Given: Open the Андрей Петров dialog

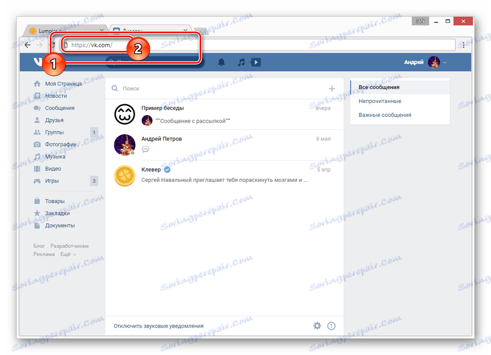Looking at the screenshot, I should tap(224, 145).
